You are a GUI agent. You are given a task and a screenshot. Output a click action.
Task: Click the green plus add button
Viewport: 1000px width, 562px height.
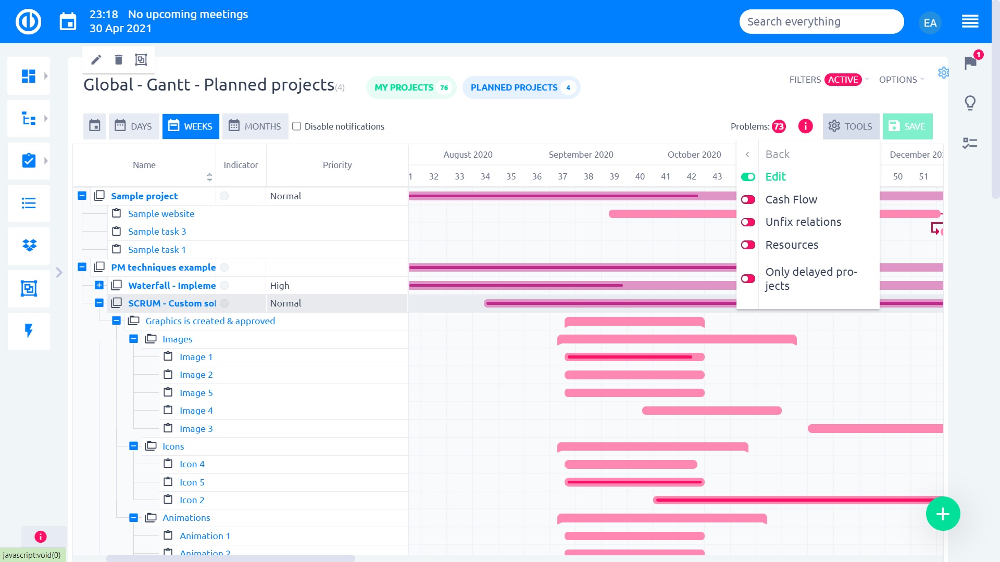pos(943,514)
